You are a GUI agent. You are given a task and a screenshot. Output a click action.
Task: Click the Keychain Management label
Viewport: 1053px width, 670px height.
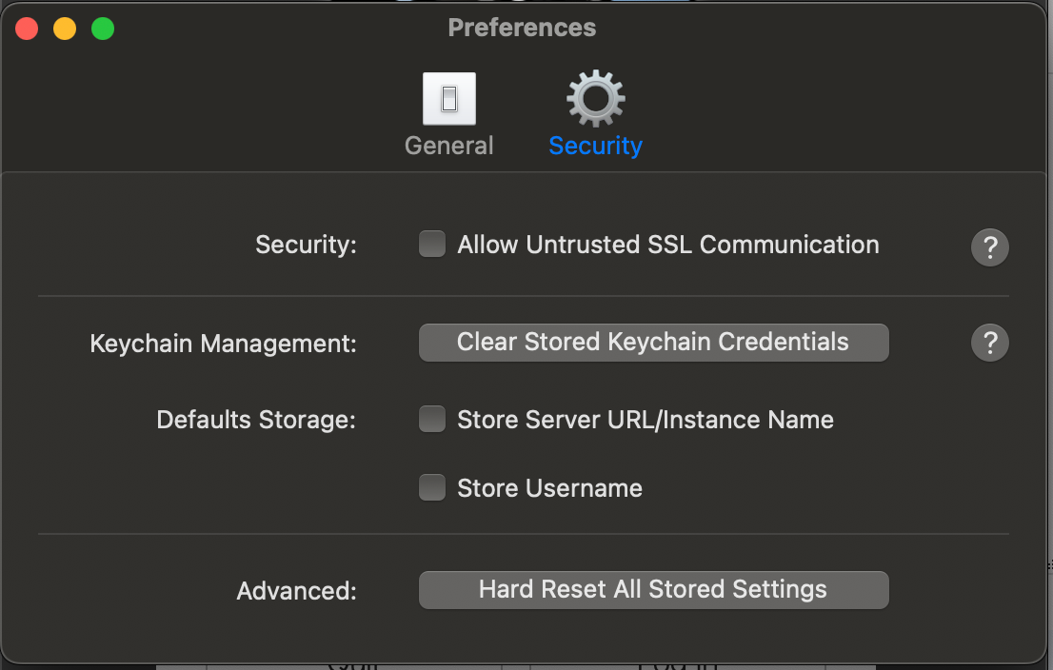(x=223, y=344)
